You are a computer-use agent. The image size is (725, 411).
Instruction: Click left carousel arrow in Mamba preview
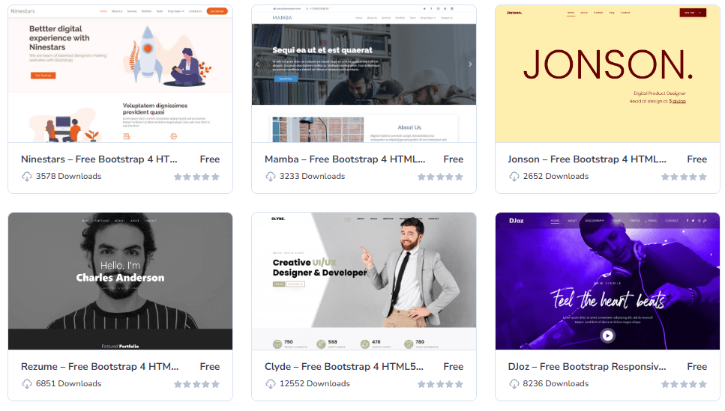tap(258, 64)
